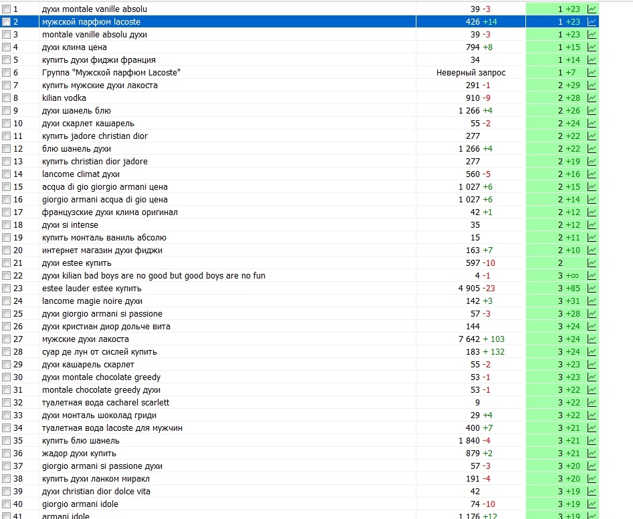This screenshot has width=633, height=519.
Task: Open chart for 'духи kilian bad boys' query
Action: point(592,276)
